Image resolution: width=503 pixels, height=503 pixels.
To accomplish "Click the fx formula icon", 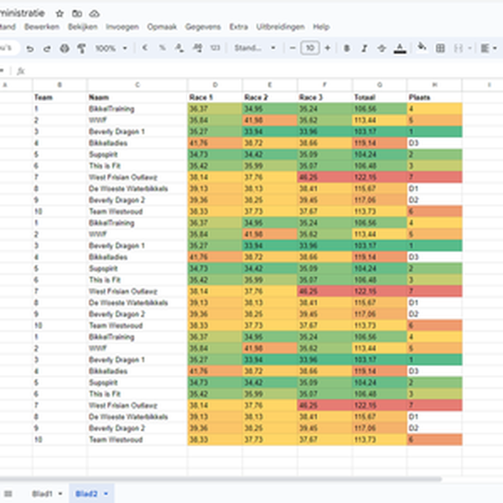I will coord(21,71).
